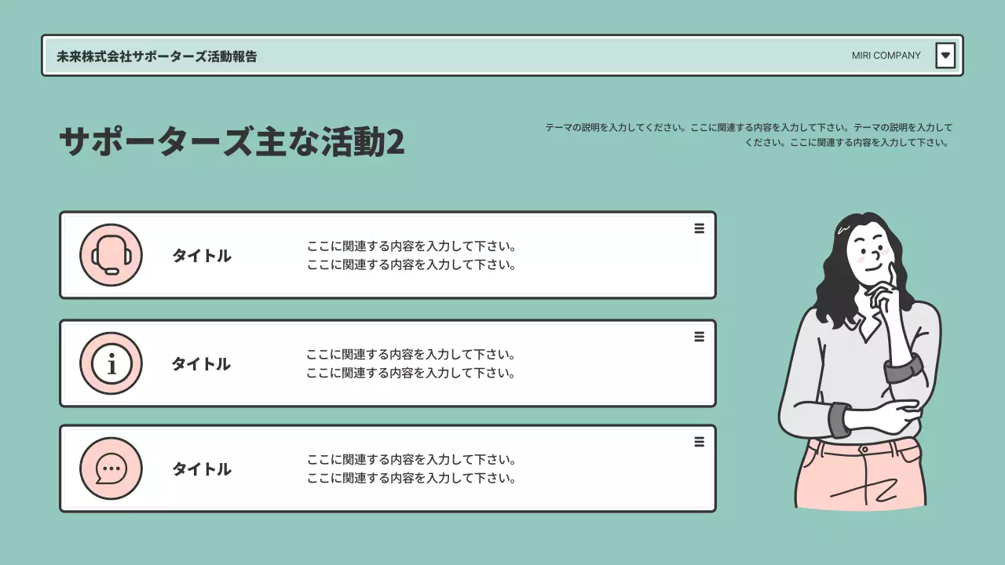Image resolution: width=1005 pixels, height=565 pixels.
Task: Click the headset icon on the first card
Action: pyautogui.click(x=110, y=254)
